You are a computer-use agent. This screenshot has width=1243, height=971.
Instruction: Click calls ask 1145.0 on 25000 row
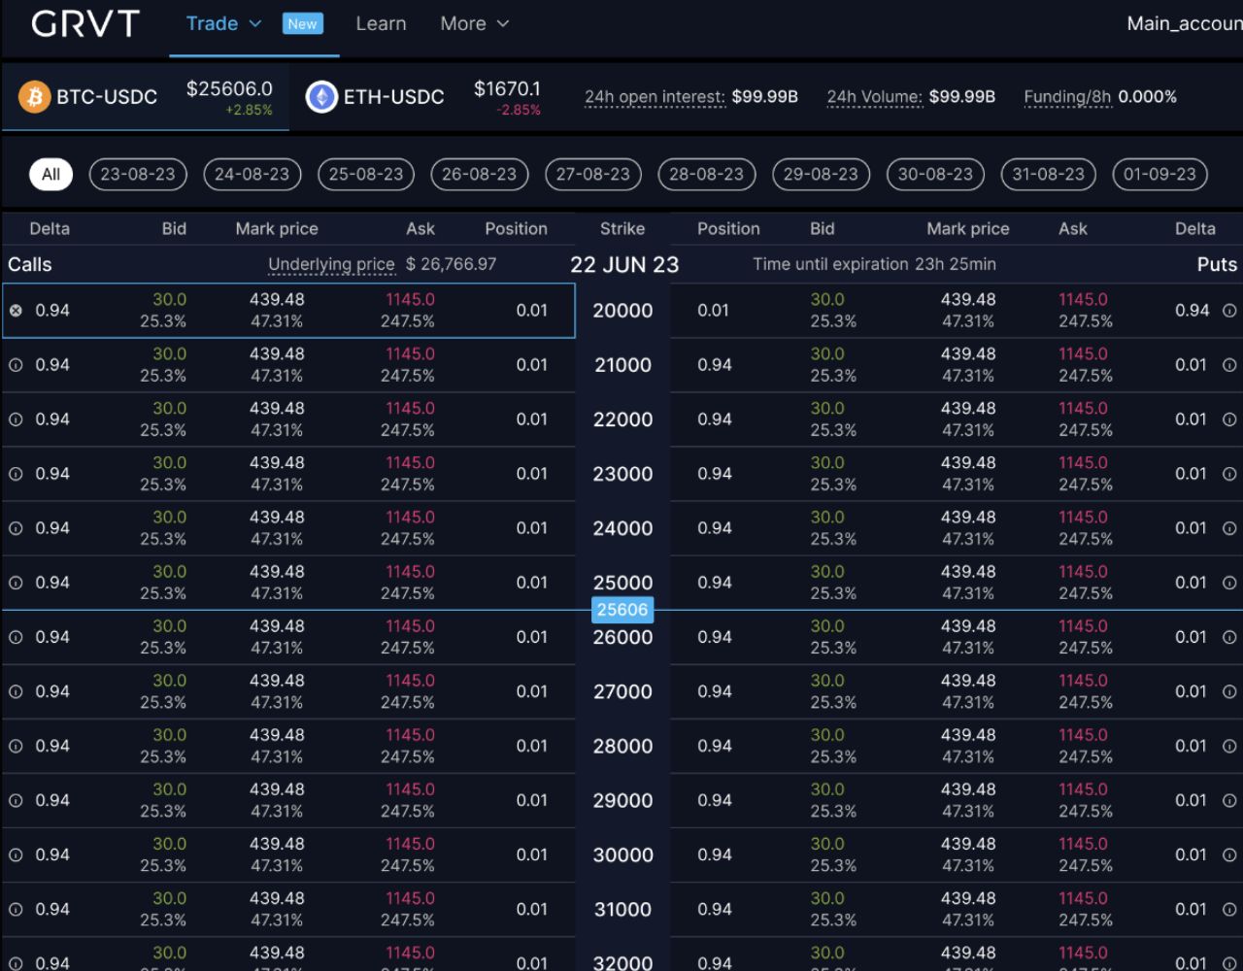point(410,572)
